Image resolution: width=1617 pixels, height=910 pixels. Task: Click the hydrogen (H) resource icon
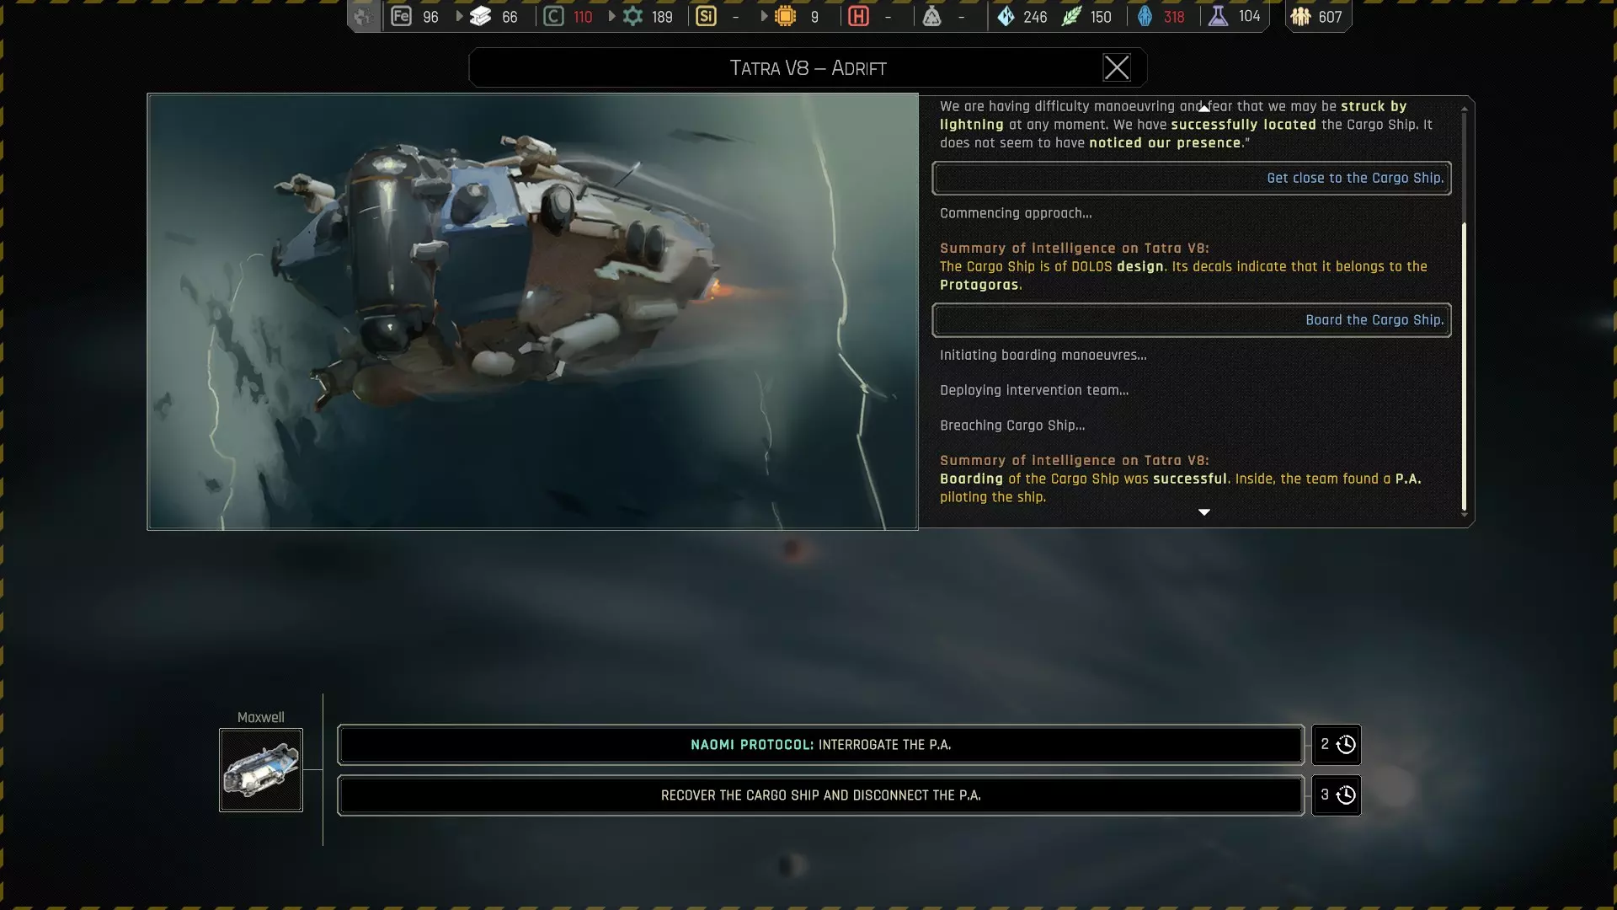point(858,16)
